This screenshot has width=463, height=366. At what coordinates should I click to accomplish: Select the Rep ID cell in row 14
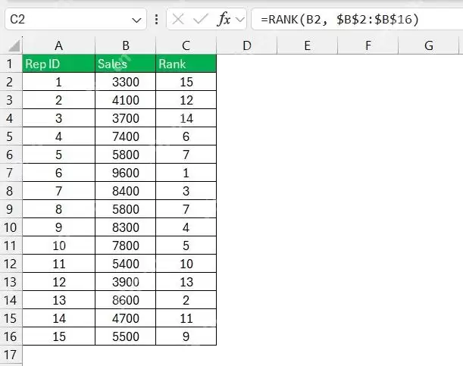point(59,300)
